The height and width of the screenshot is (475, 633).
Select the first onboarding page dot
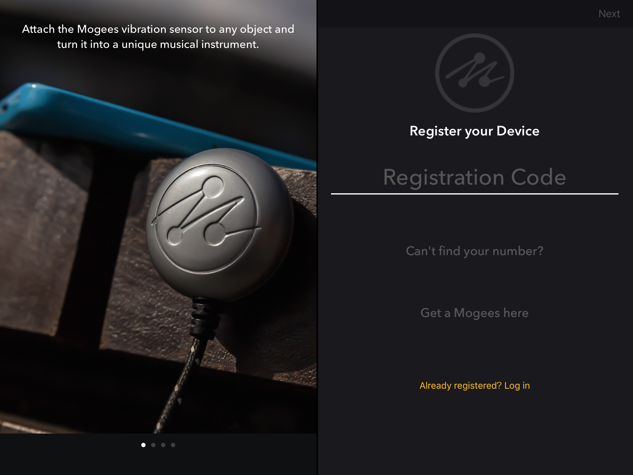(x=143, y=445)
